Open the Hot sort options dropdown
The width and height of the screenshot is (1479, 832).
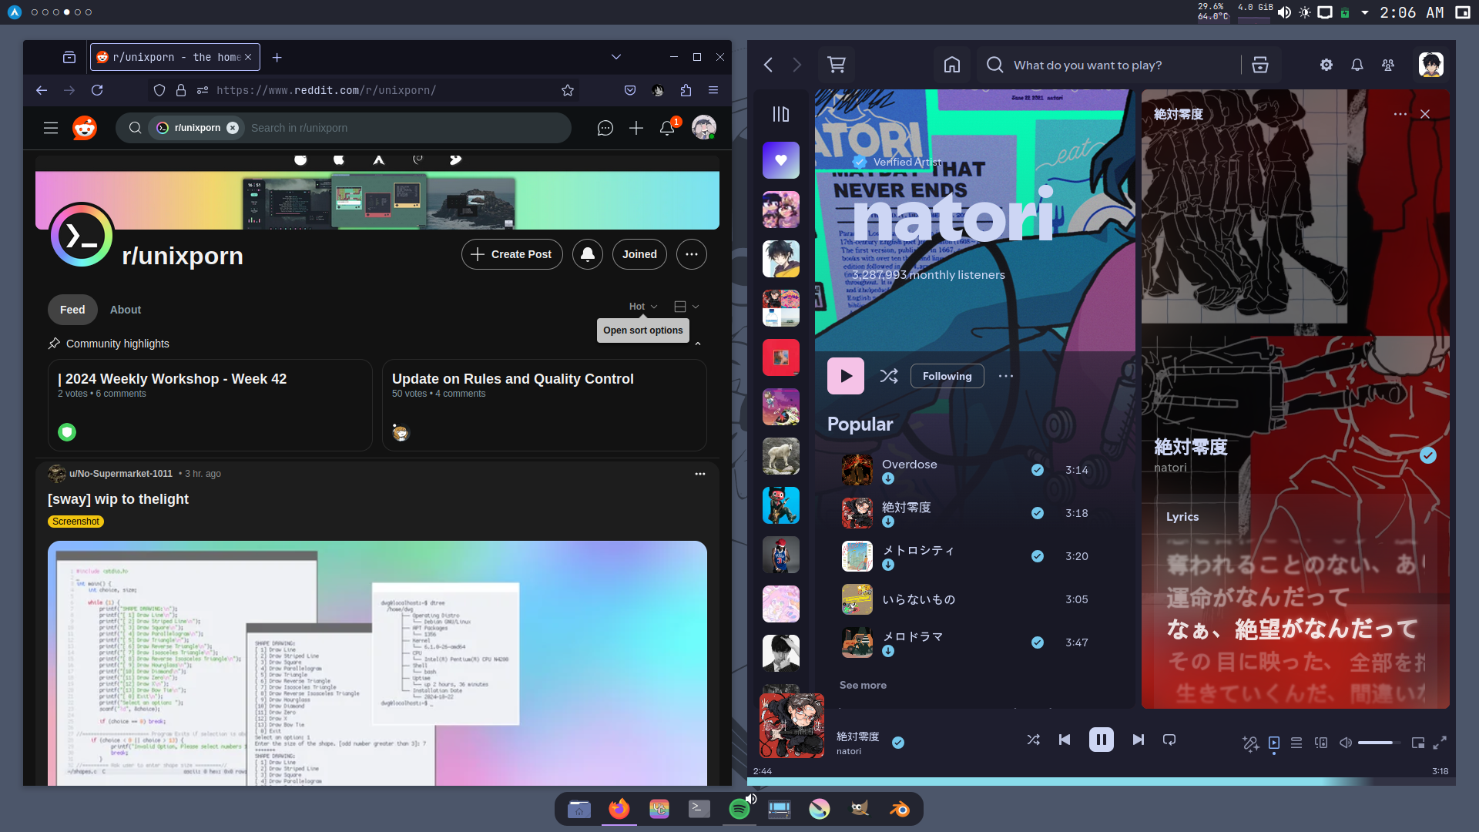pyautogui.click(x=642, y=307)
